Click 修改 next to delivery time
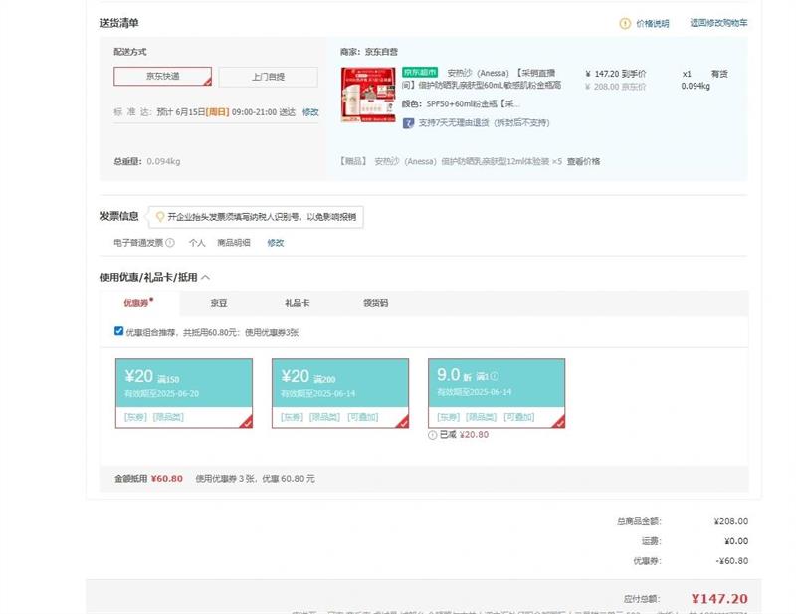The image size is (796, 614). [310, 112]
